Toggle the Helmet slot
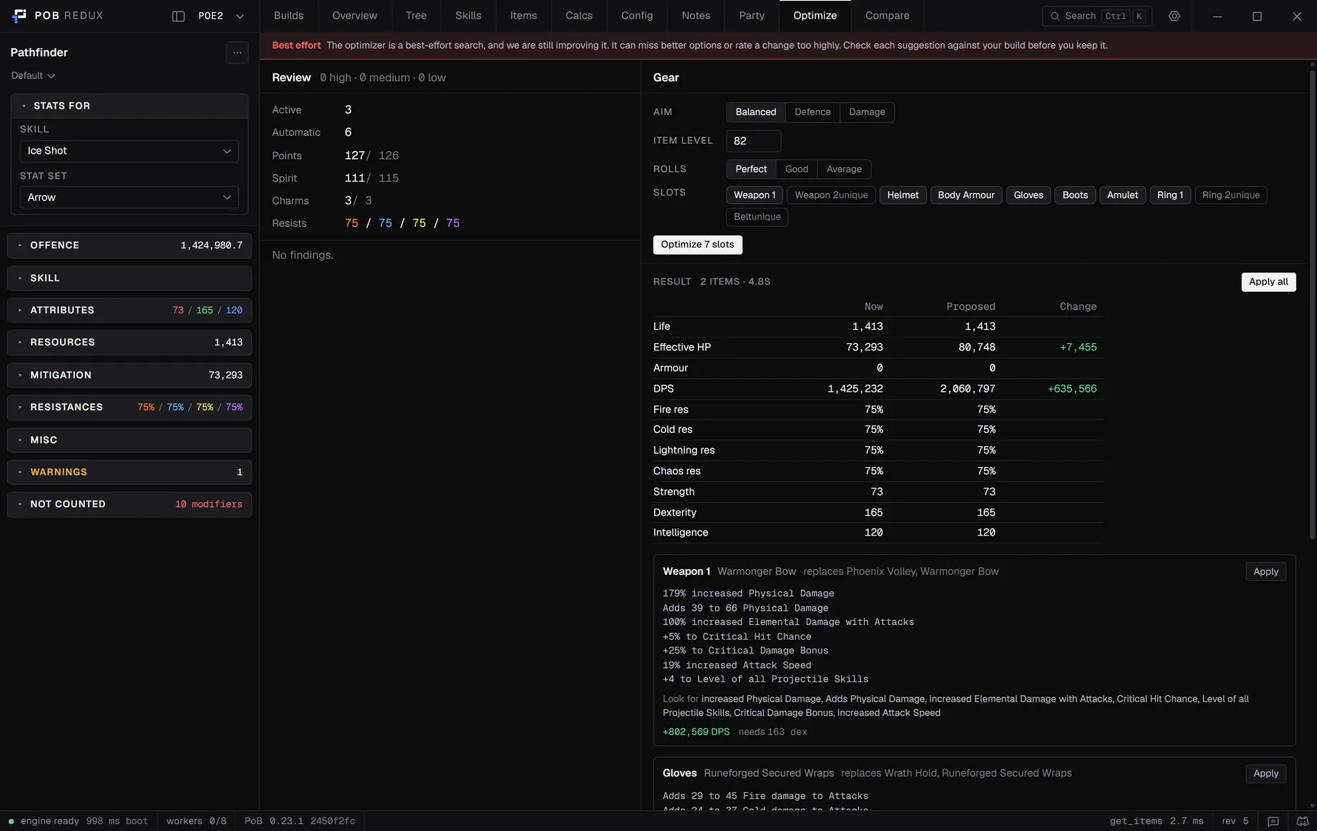This screenshot has width=1317, height=831. click(x=903, y=195)
